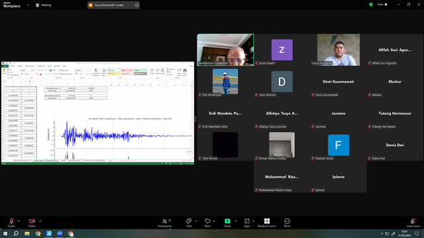
Task: Expand the Apps options caret
Action: [x=253, y=221]
